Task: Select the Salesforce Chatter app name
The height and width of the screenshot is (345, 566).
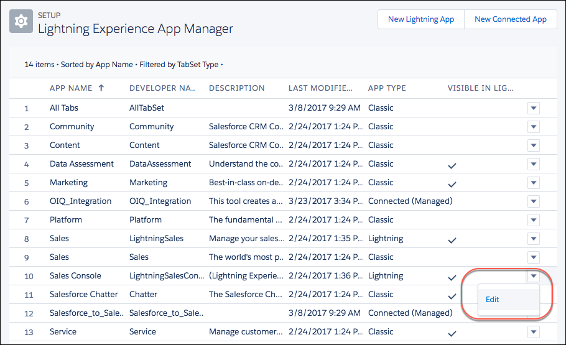Action: pos(84,295)
